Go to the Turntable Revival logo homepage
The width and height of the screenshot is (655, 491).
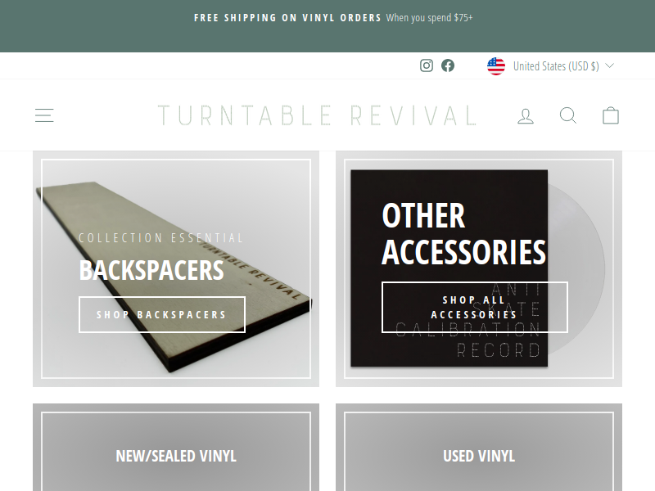pos(318,115)
